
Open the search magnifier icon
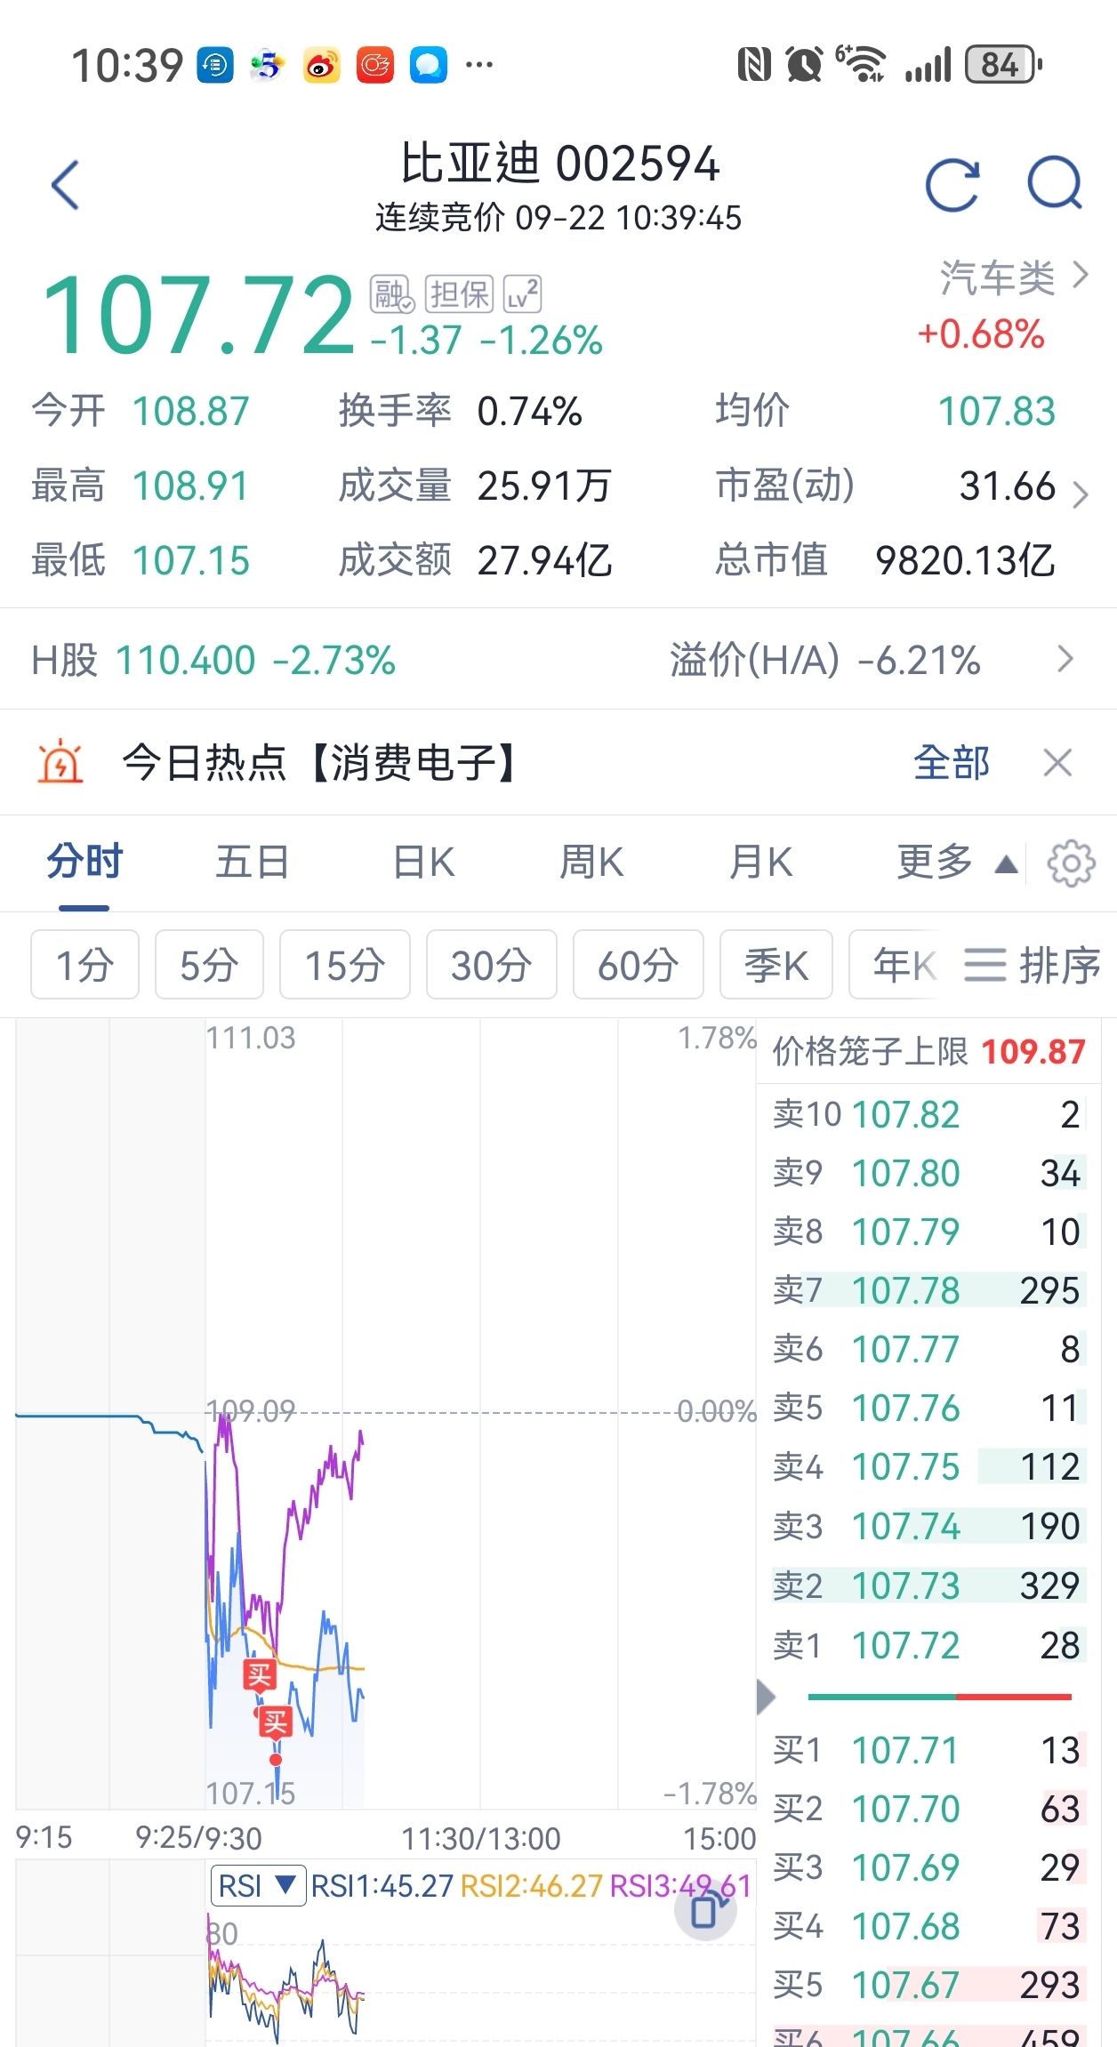1055,184
